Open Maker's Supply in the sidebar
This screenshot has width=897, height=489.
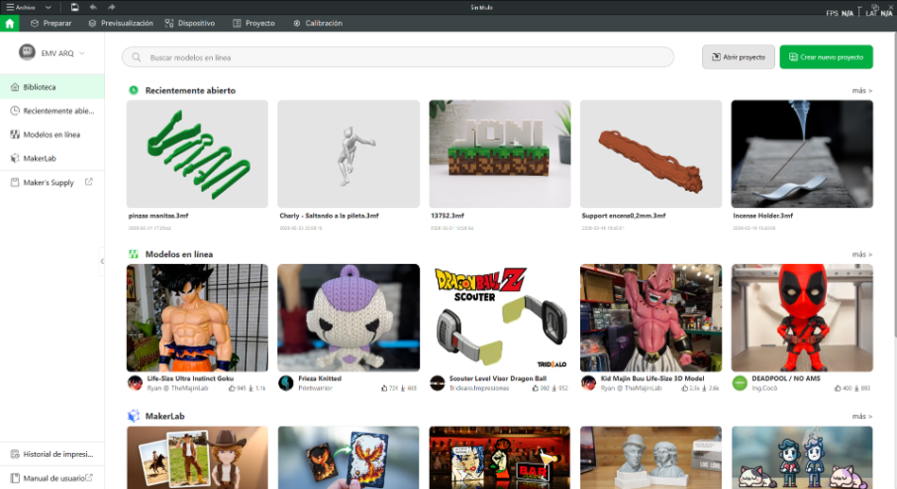52,183
